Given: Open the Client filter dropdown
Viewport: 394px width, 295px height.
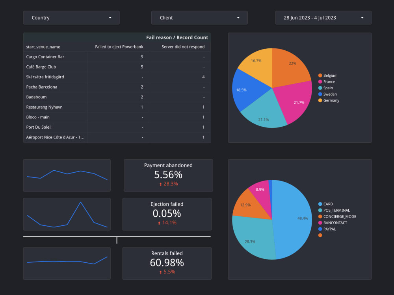Looking at the screenshot, I should 199,18.
